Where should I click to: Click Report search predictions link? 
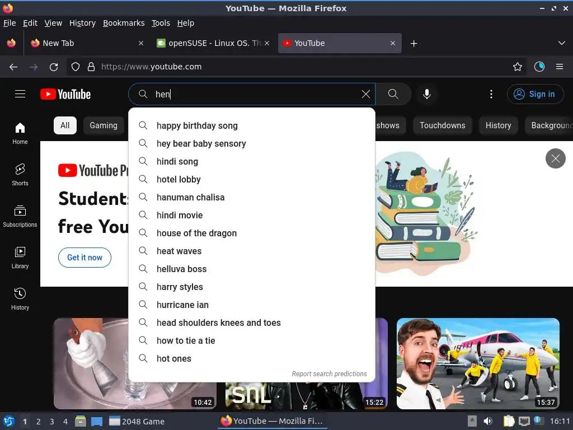tap(329, 373)
